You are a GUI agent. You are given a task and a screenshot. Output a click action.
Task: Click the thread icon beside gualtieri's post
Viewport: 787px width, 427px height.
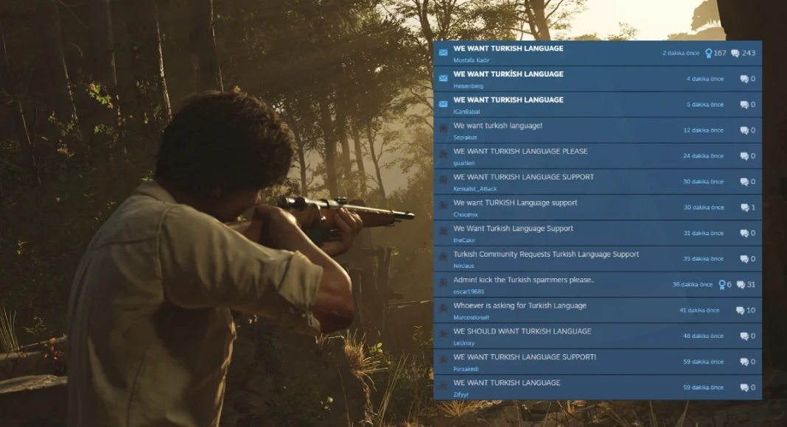point(443,154)
